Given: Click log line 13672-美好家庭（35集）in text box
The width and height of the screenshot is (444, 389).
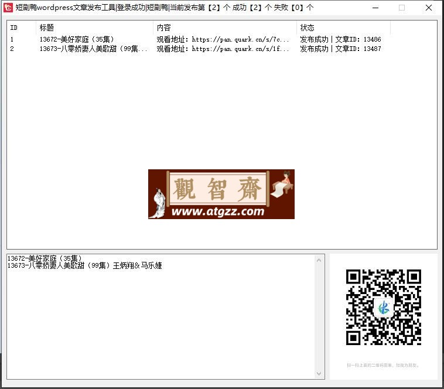Looking at the screenshot, I should click(45, 258).
